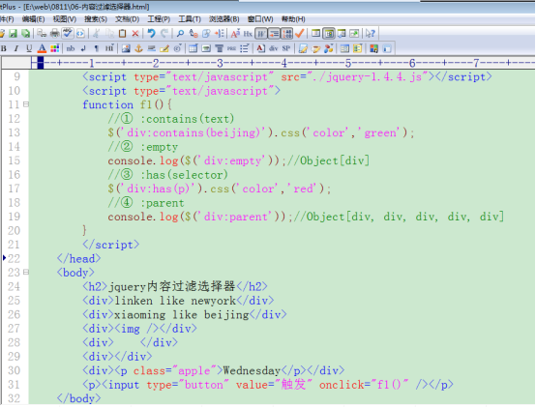536x407 pixels.
Task: Toggle the word wrap W icon
Action: tap(261, 33)
